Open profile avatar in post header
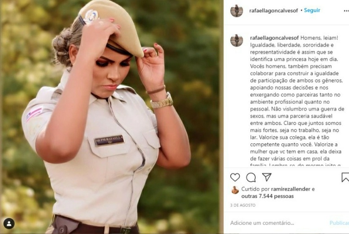 pos(237,11)
